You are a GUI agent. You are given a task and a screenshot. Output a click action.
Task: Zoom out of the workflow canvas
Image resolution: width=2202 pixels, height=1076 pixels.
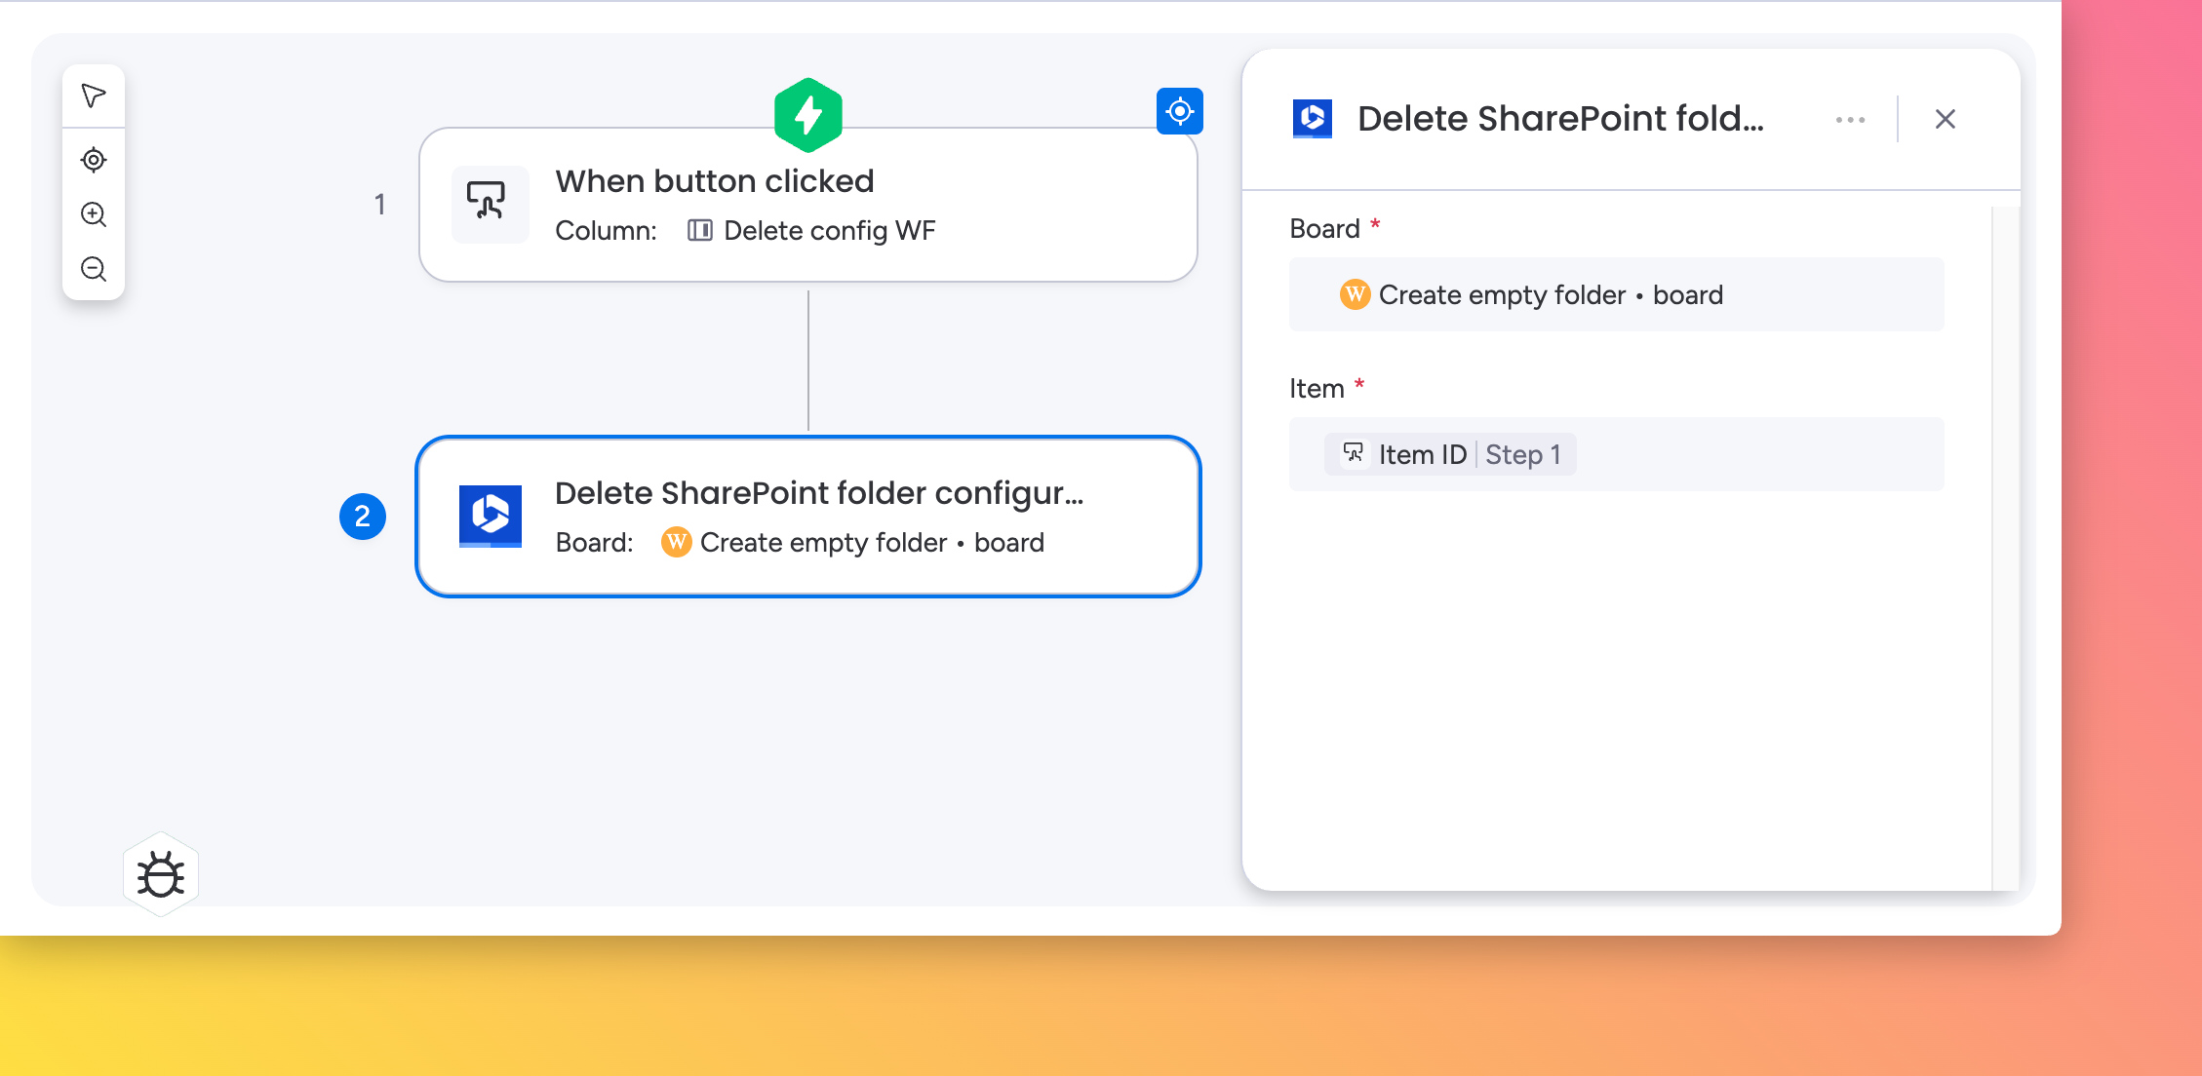pyautogui.click(x=94, y=268)
